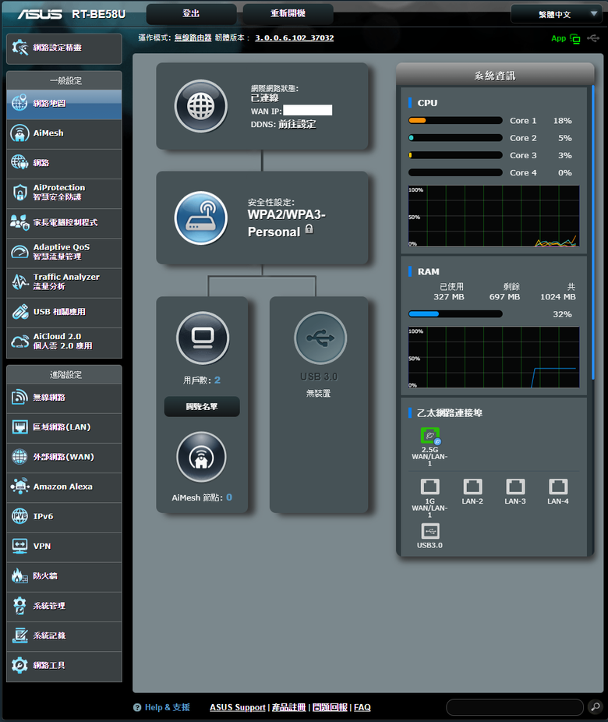This screenshot has height=722, width=608.
Task: Open 網路工具 network tools
Action: (64, 666)
